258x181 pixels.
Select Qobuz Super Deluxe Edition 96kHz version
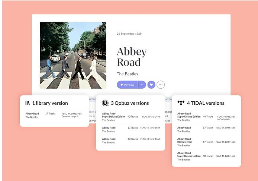(131, 117)
